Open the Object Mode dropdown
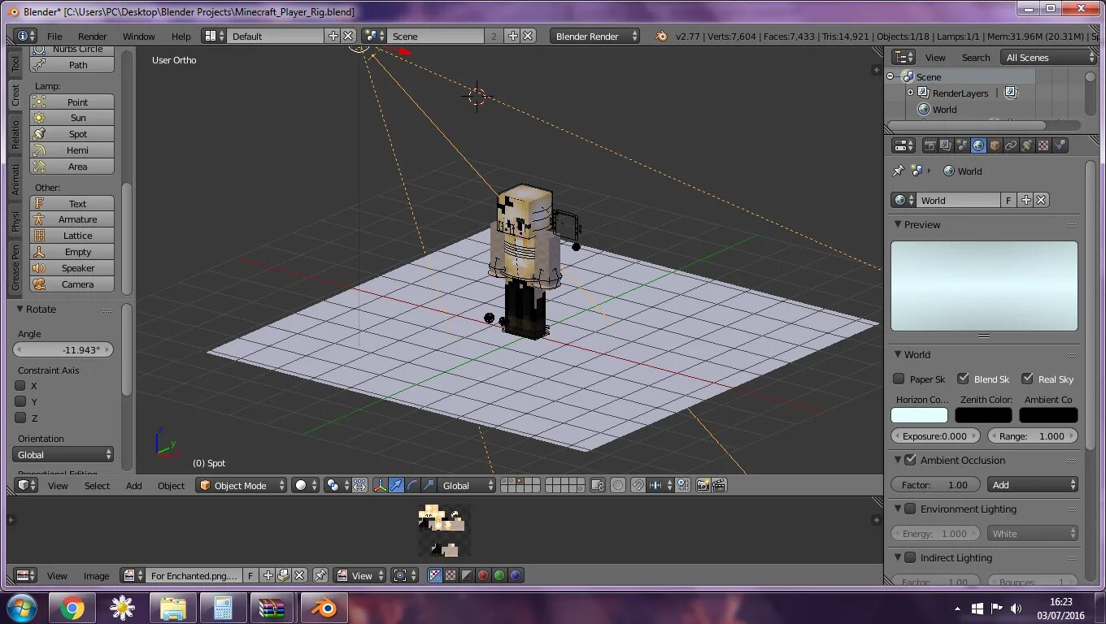This screenshot has height=624, width=1106. (242, 485)
